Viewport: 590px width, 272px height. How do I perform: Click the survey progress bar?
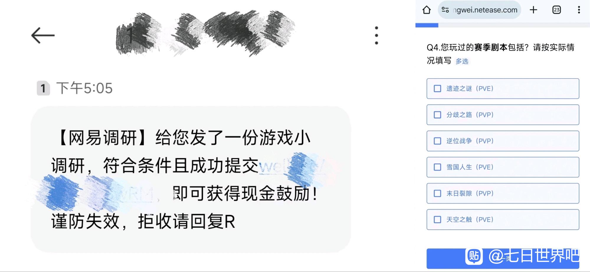[x=503, y=26]
